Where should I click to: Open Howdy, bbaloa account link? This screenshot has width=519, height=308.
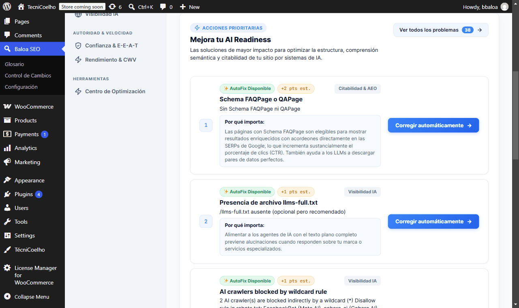[486, 6]
